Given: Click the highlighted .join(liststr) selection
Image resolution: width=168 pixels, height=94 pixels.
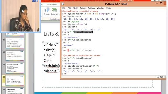Looking at the screenshot, I should [x=83, y=32].
